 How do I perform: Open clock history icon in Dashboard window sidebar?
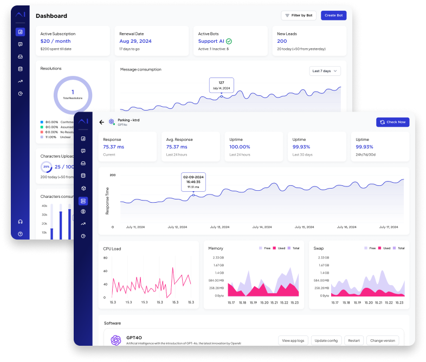point(21,94)
